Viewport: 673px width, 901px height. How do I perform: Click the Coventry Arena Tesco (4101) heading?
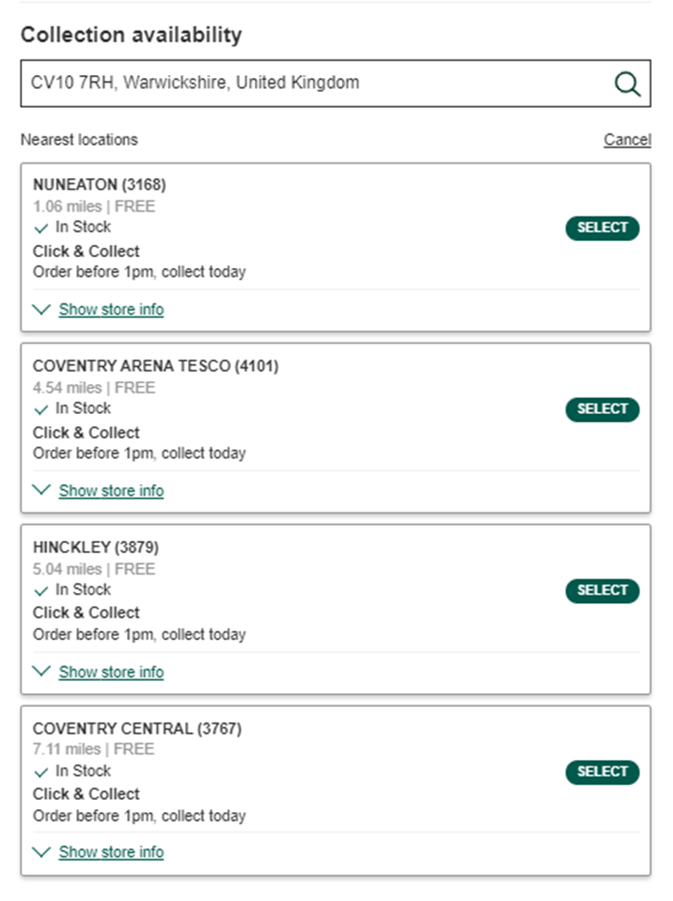click(x=156, y=366)
